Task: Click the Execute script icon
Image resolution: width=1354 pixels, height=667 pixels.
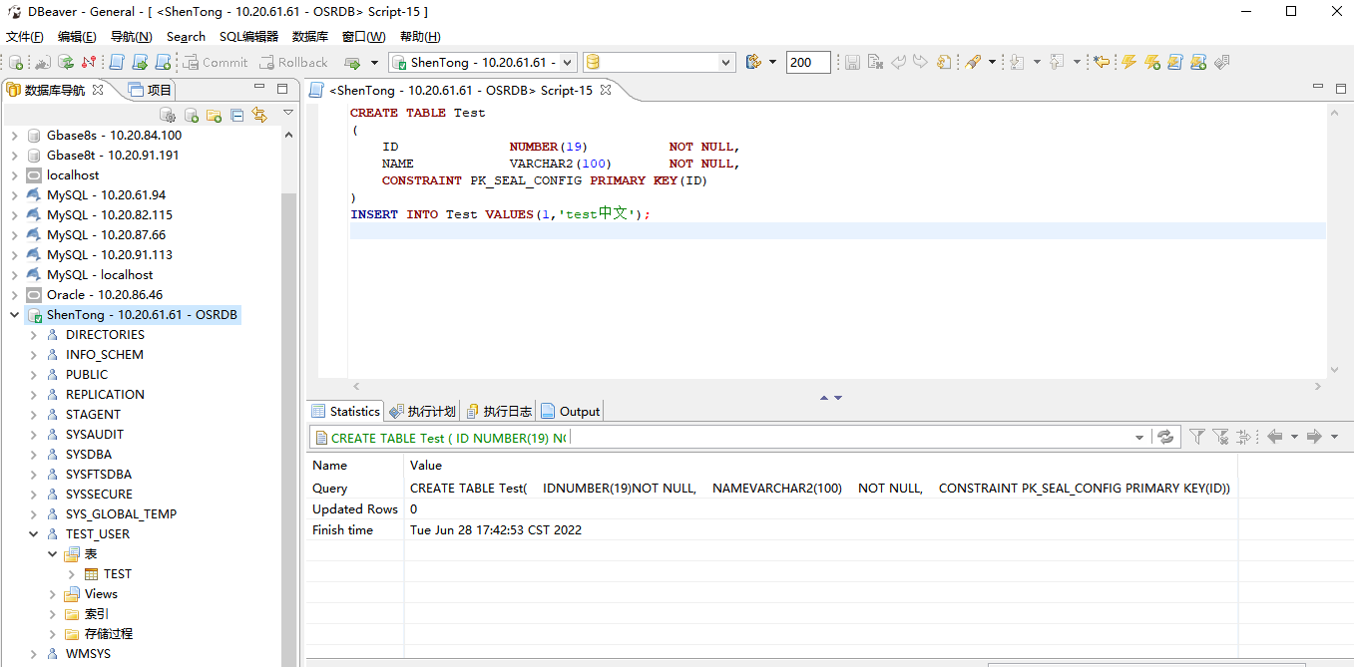Action: click(x=1174, y=62)
